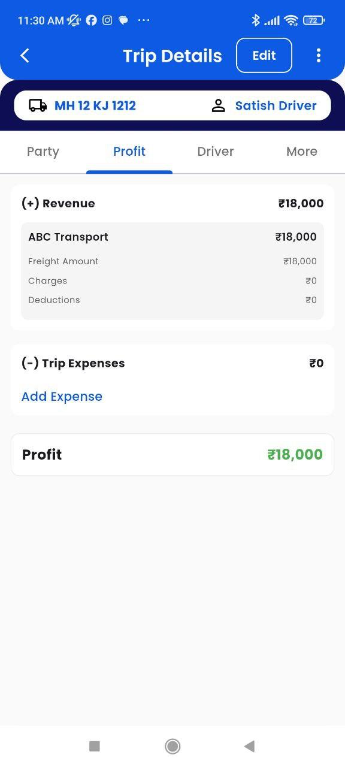The width and height of the screenshot is (345, 767).
Task: Tap the back arrow to leave Trip Details
Action: pyautogui.click(x=25, y=55)
